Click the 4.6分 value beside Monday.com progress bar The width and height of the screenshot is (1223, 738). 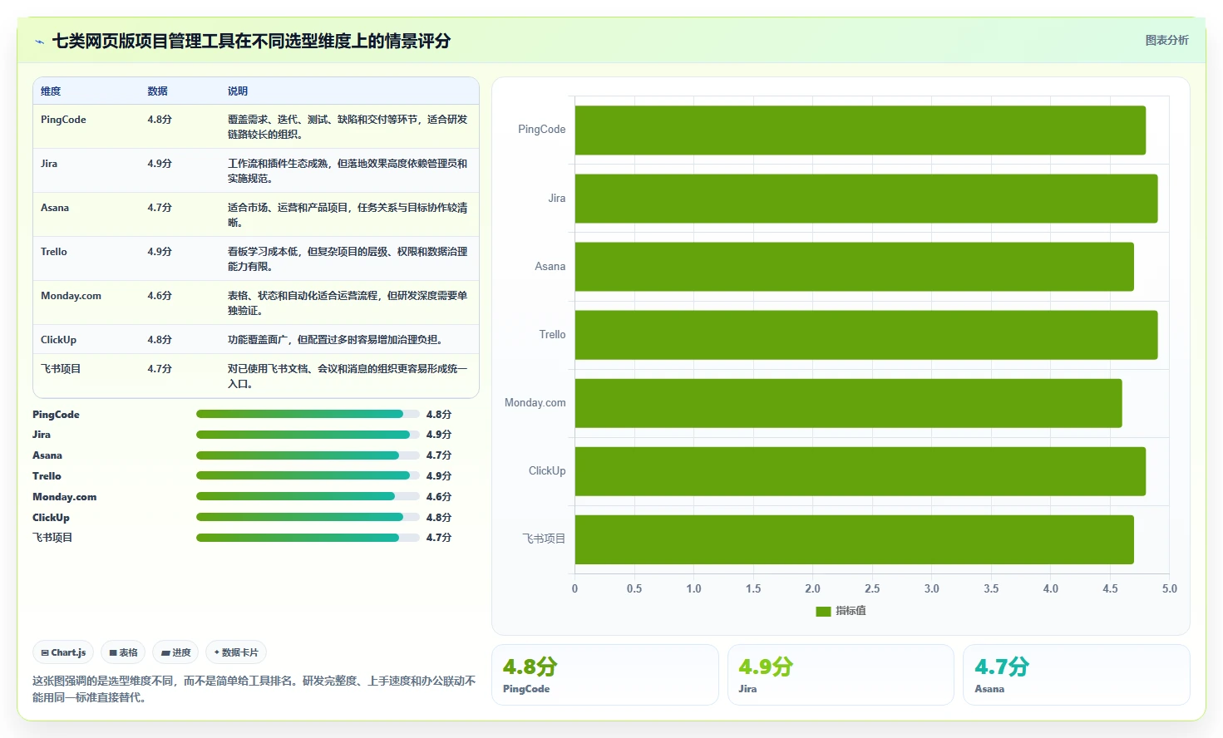point(438,497)
